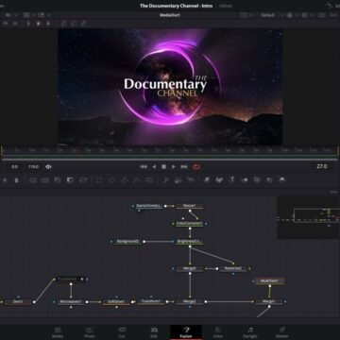This screenshot has width=340, height=340.
Task: Select the Microwave1 node
Action: coord(71,301)
